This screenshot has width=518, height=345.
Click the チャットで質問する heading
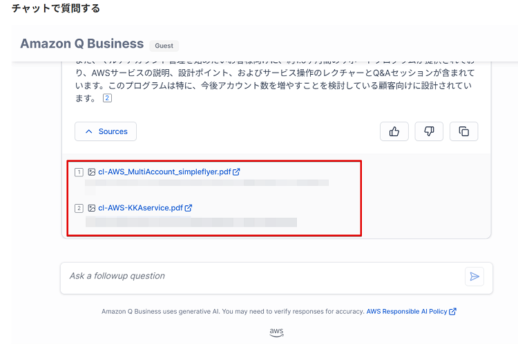click(56, 8)
